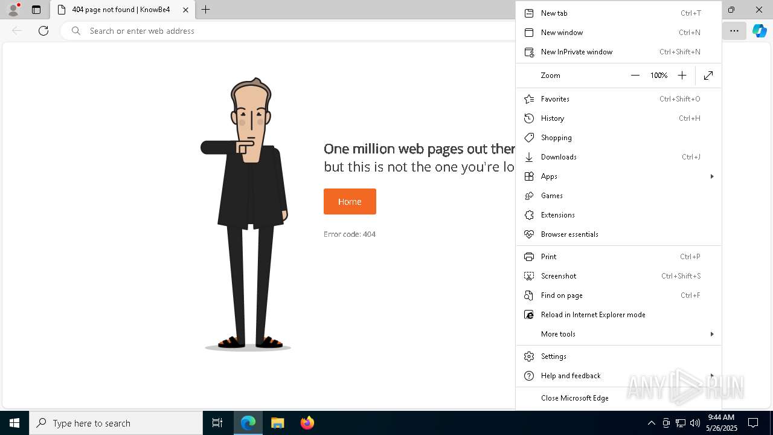Click the Error code: 404 text
The image size is (773, 435).
[x=350, y=234]
